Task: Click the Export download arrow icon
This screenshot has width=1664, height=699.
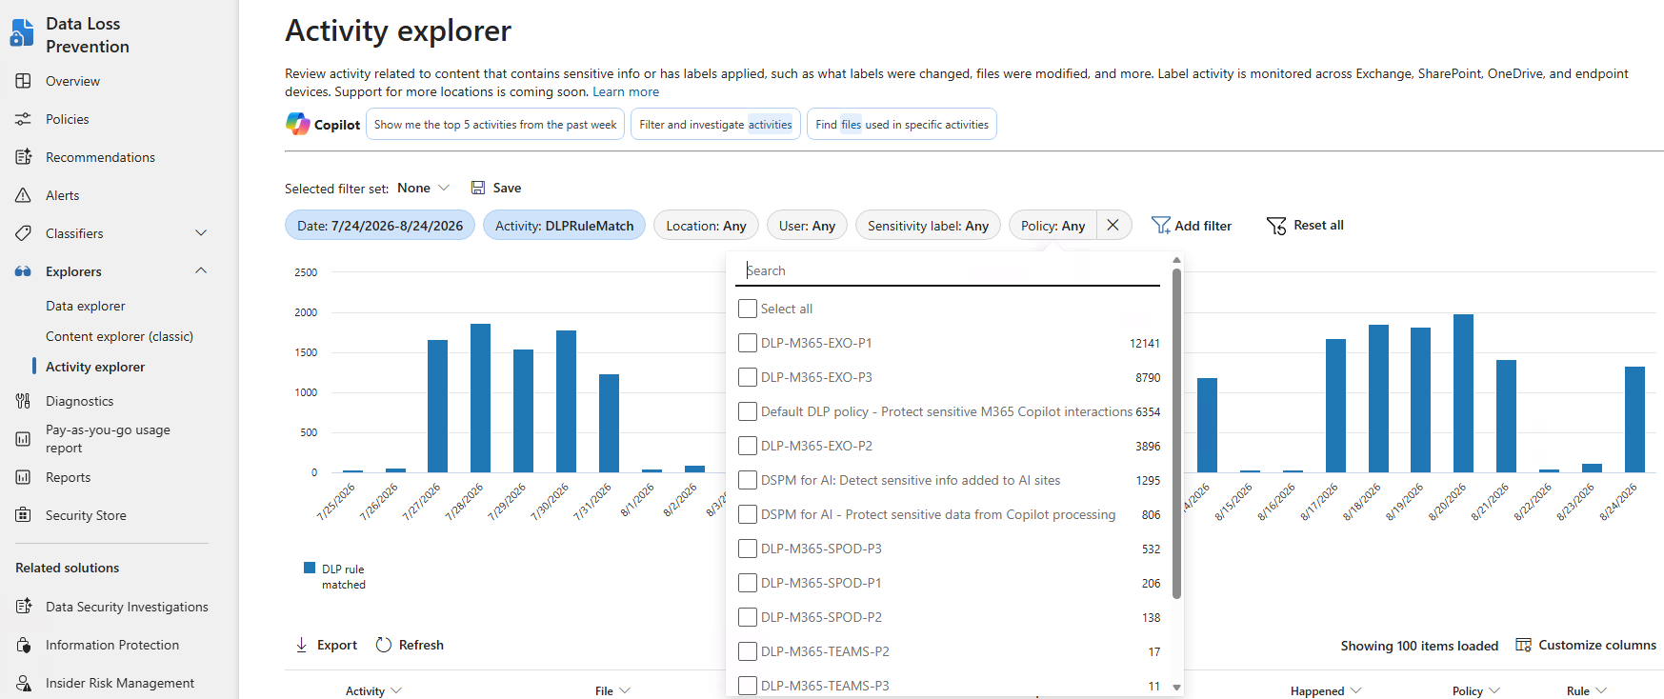Action: click(301, 645)
